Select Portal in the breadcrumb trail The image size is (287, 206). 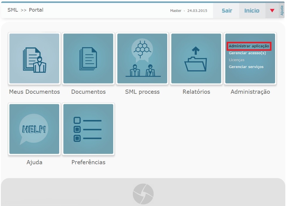(x=36, y=10)
